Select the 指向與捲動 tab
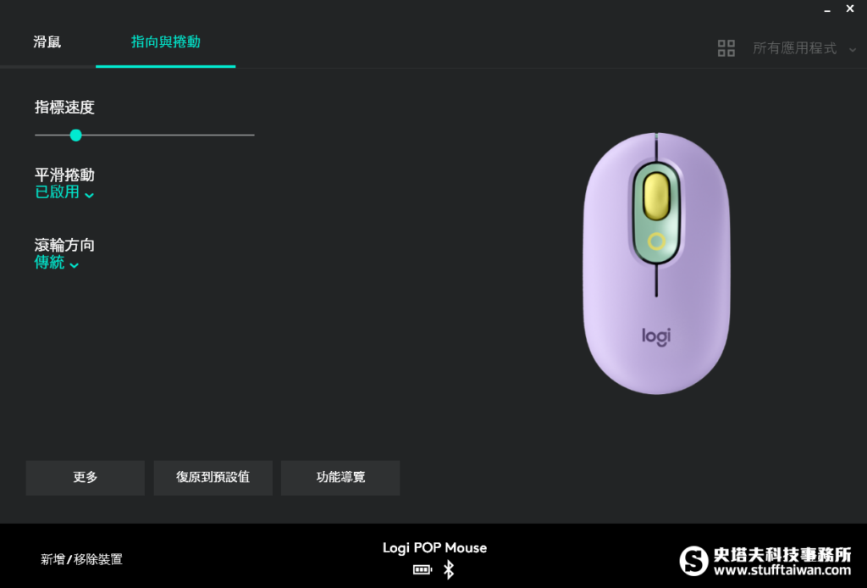This screenshot has height=588, width=867. 165,42
